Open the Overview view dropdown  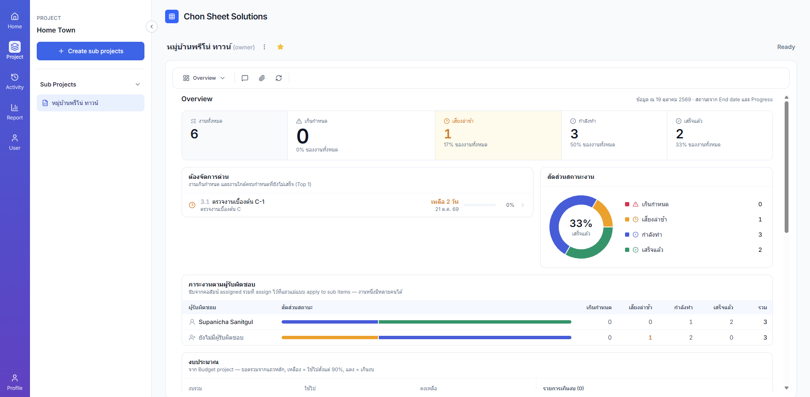(204, 78)
